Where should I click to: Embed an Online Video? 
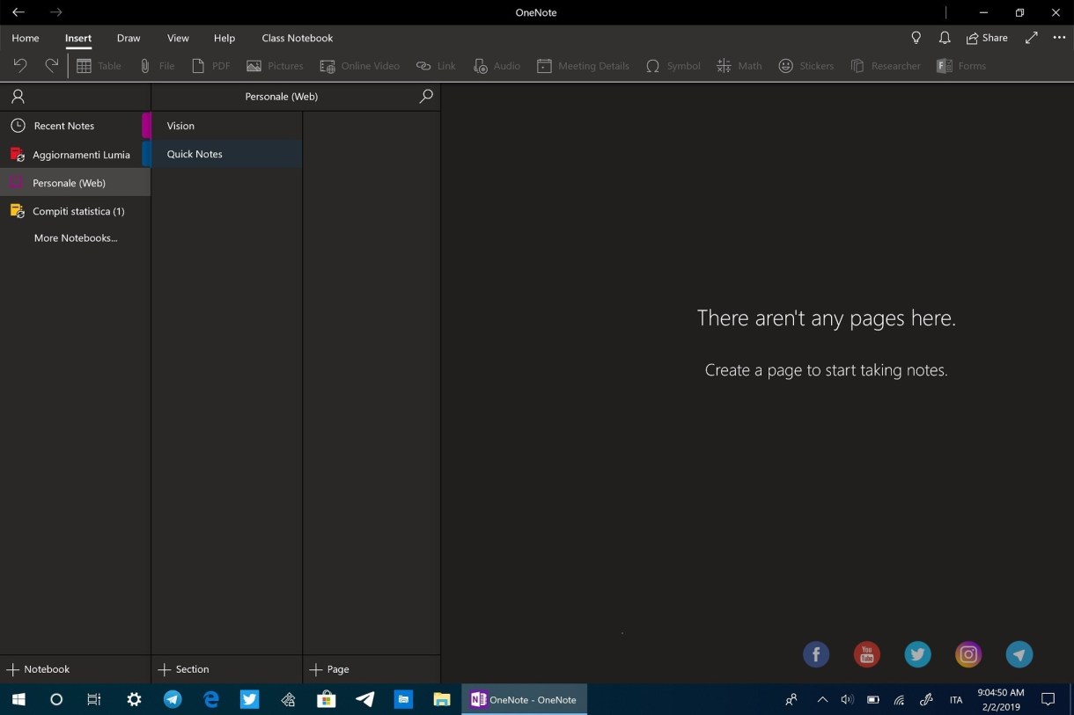point(359,66)
